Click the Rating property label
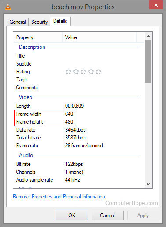The height and width of the screenshot is (227, 166). click(23, 72)
